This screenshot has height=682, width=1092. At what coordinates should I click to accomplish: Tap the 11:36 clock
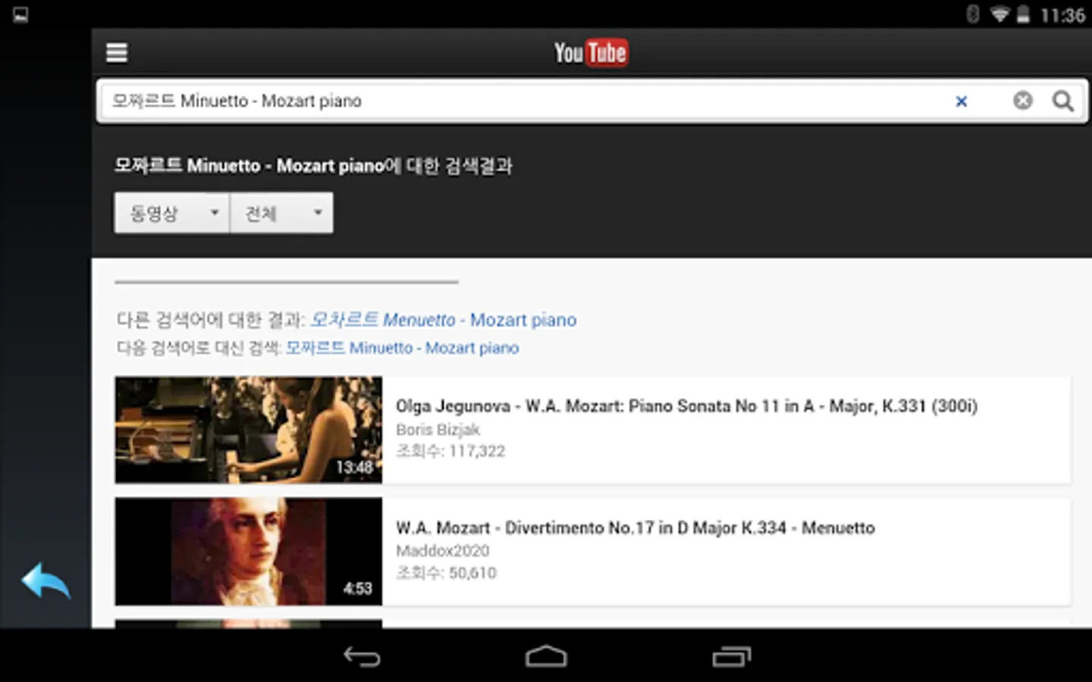(x=1062, y=15)
